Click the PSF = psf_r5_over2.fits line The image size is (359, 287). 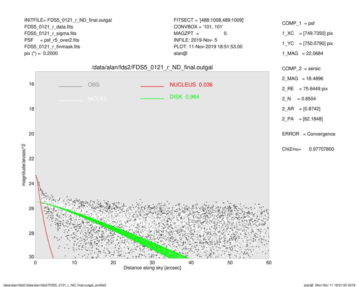tap(52, 40)
